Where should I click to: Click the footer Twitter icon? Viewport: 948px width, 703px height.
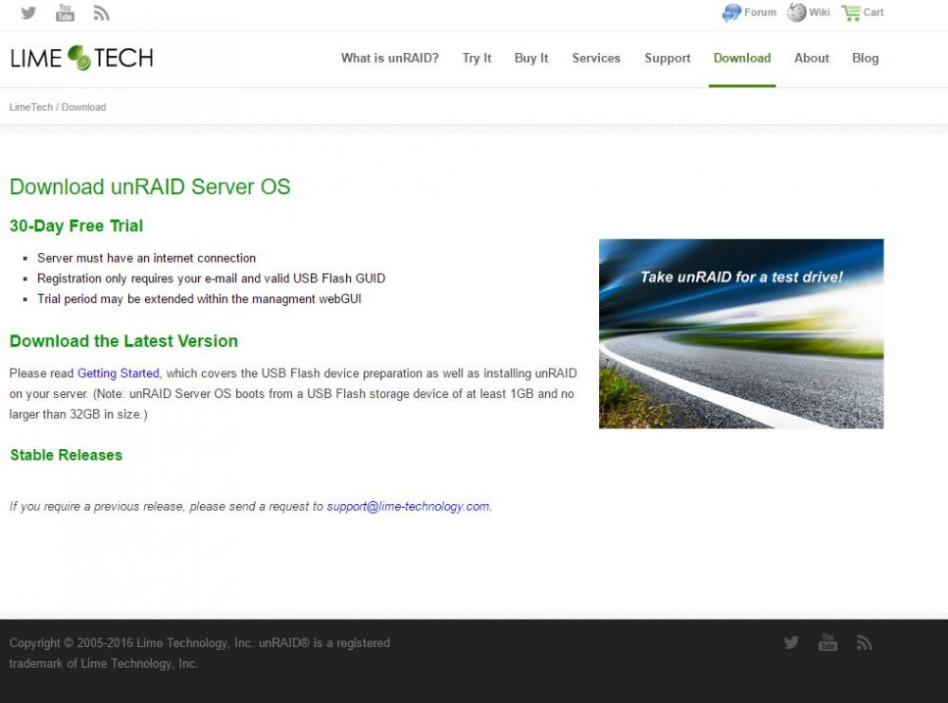[792, 642]
